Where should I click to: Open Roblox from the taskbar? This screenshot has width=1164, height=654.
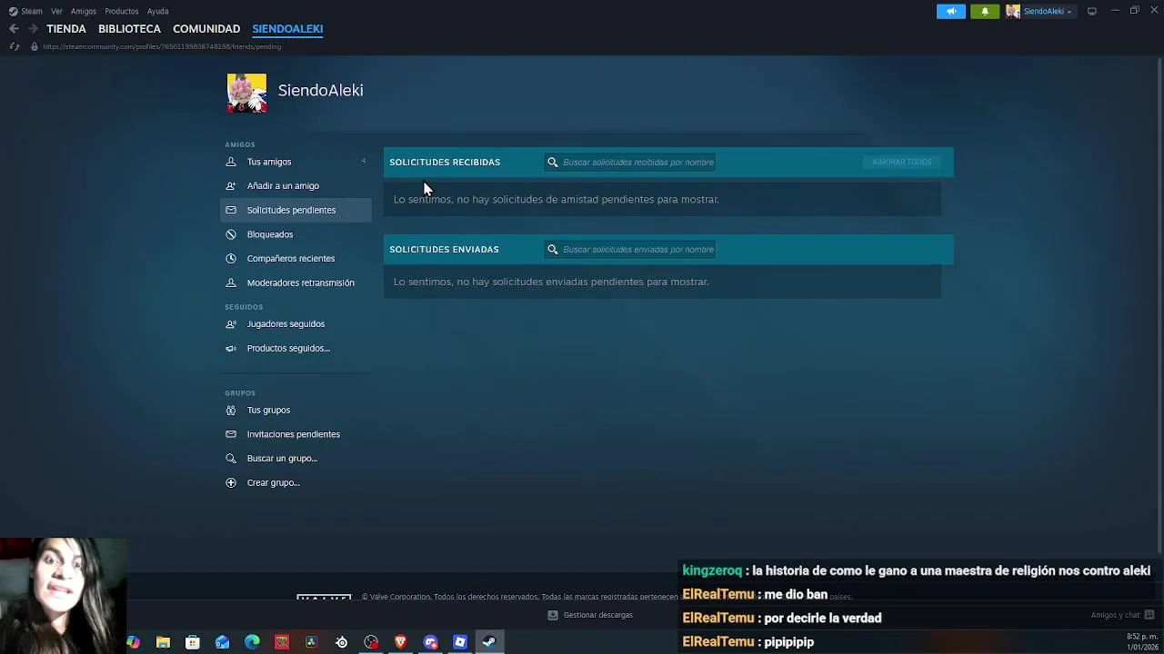coord(460,642)
